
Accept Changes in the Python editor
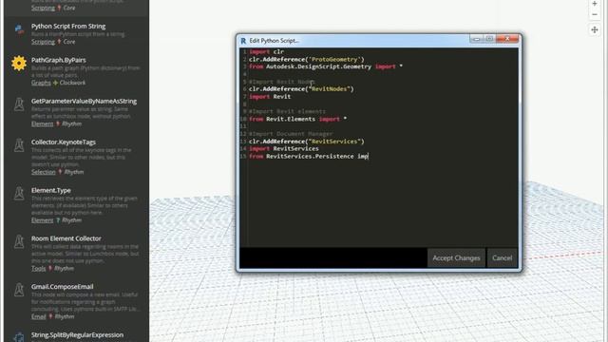pyautogui.click(x=456, y=257)
